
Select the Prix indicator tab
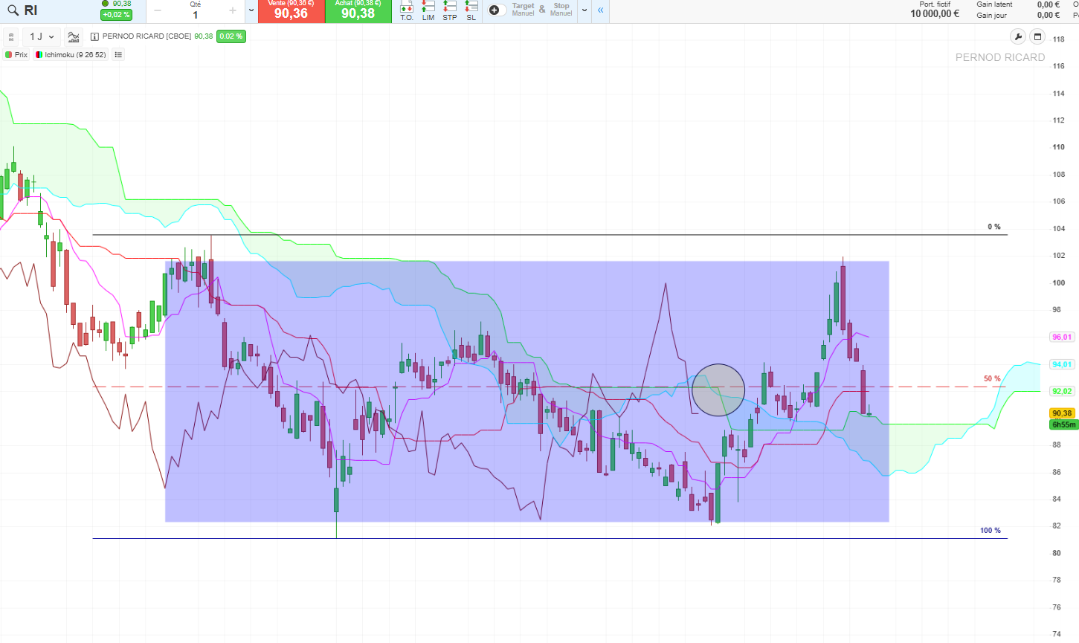tap(16, 54)
